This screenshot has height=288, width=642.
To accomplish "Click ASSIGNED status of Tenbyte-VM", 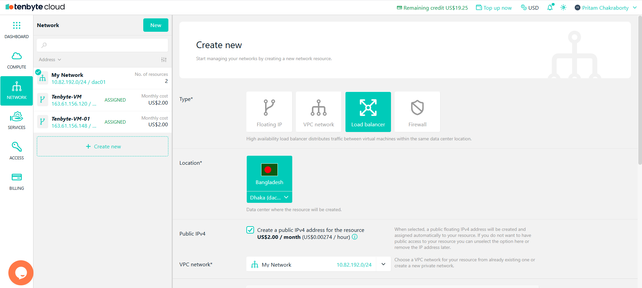I will [x=115, y=100].
